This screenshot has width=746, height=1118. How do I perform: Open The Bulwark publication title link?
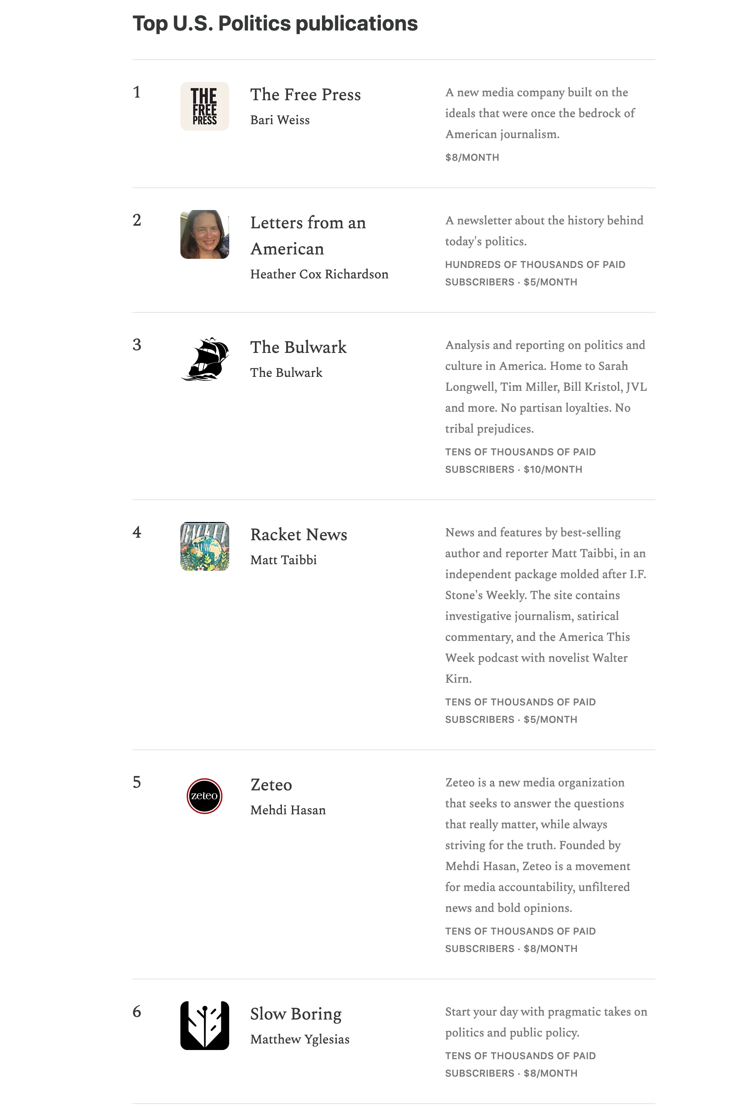coord(298,347)
